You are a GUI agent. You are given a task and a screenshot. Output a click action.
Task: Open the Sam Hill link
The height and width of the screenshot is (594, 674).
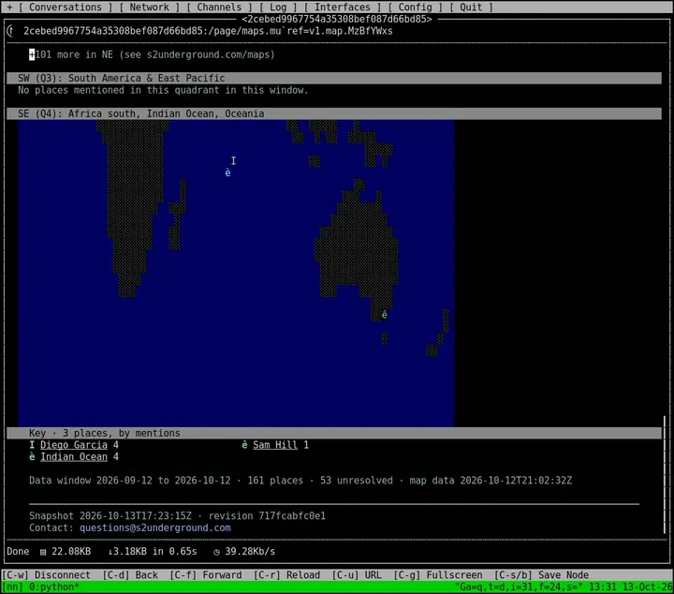click(x=275, y=445)
